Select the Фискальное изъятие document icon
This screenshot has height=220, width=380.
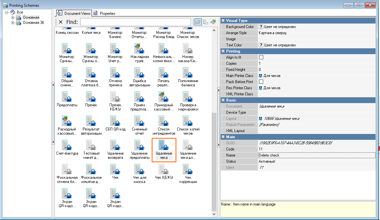91,169
